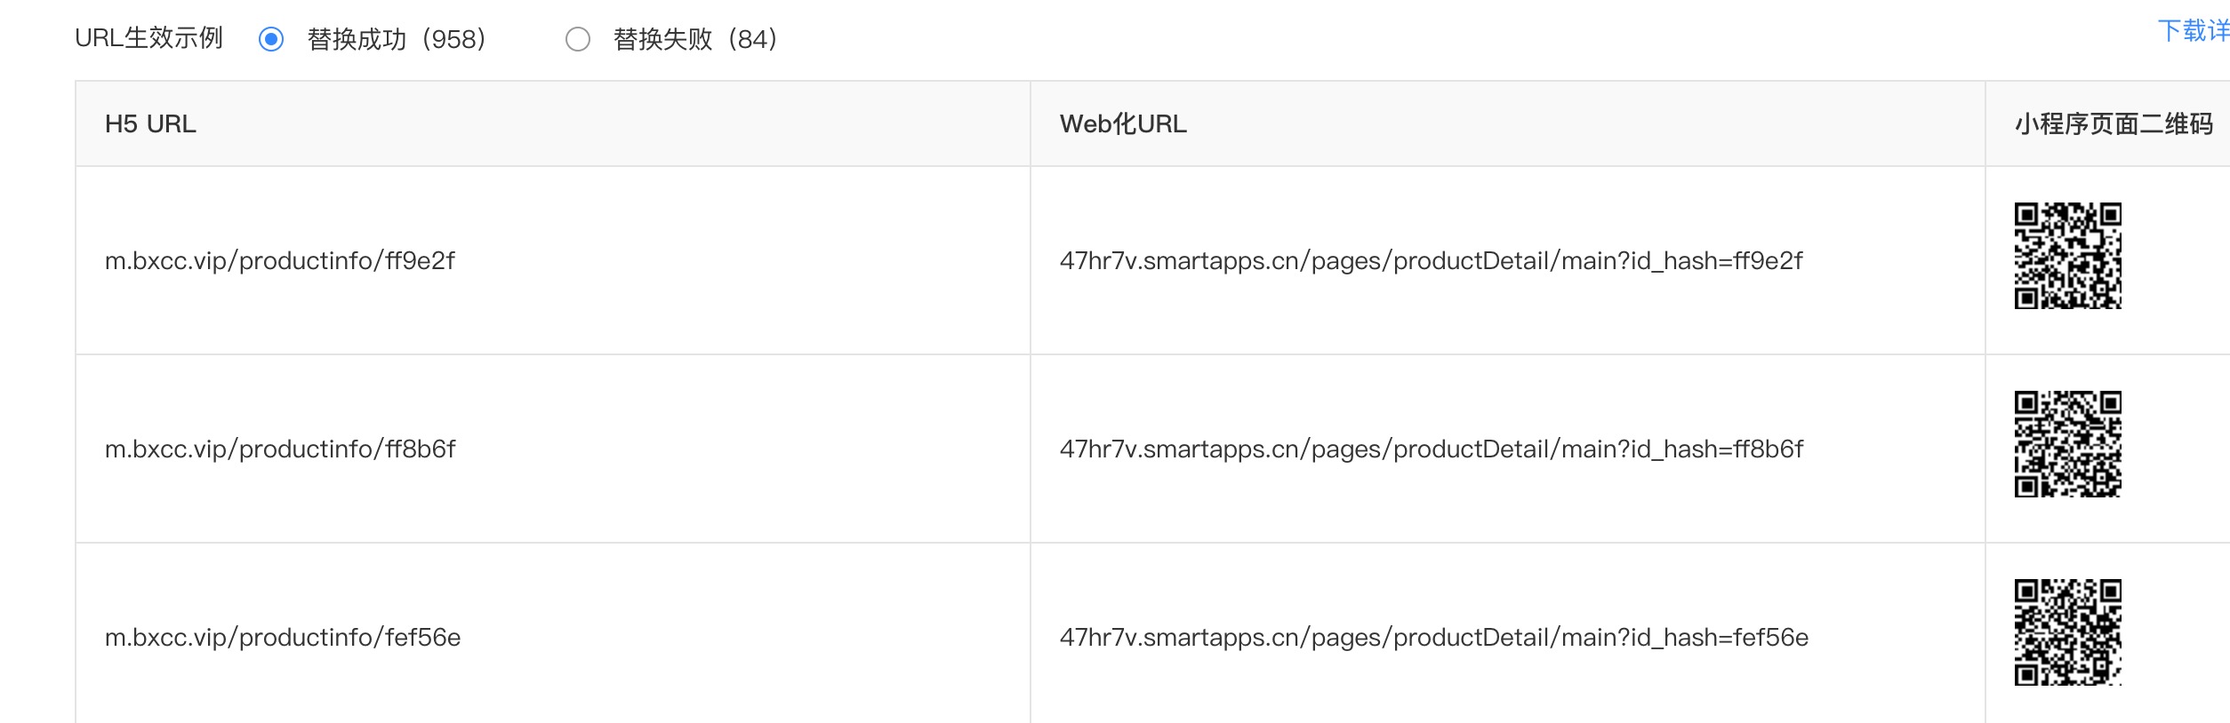This screenshot has width=2230, height=723.
Task: Click H5 URL m.bxcc.vip/productinfo/ff8b6f
Action: click(280, 449)
